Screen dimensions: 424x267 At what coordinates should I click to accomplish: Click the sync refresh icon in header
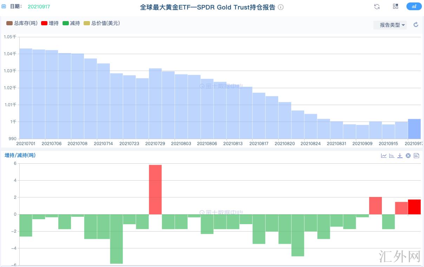(377, 7)
